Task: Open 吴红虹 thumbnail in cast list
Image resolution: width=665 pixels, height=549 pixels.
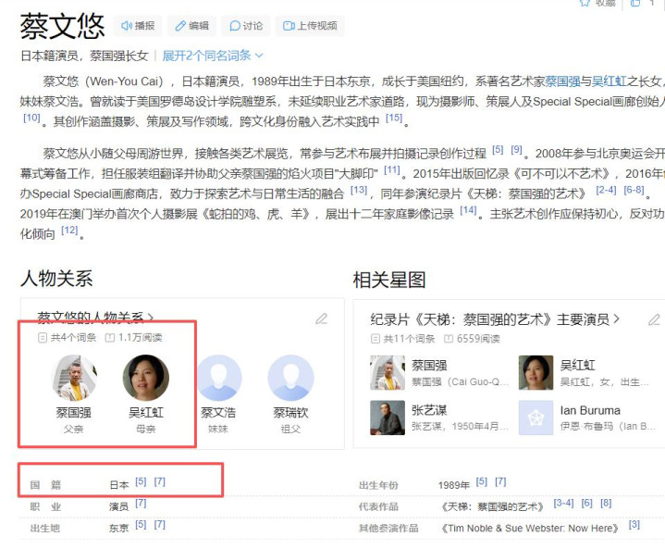Action: pyautogui.click(x=536, y=373)
